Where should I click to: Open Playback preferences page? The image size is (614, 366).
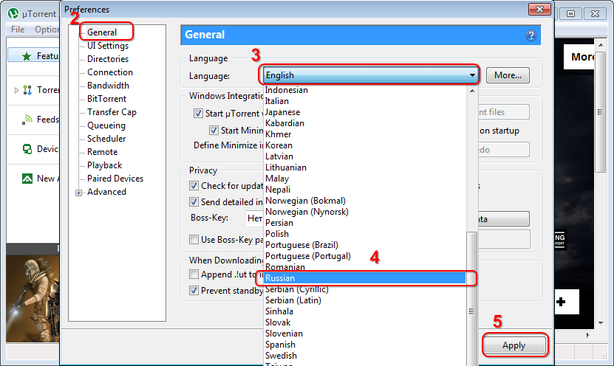tap(105, 165)
